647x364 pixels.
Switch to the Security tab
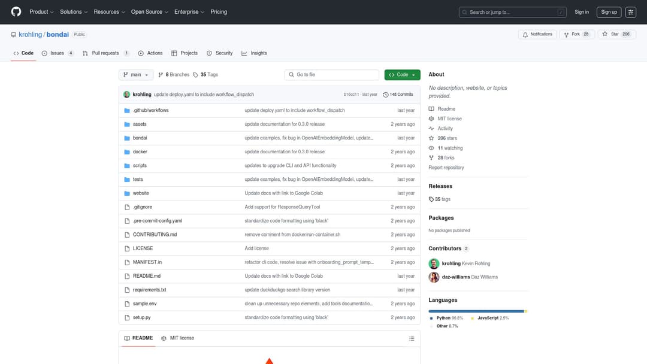tap(219, 53)
